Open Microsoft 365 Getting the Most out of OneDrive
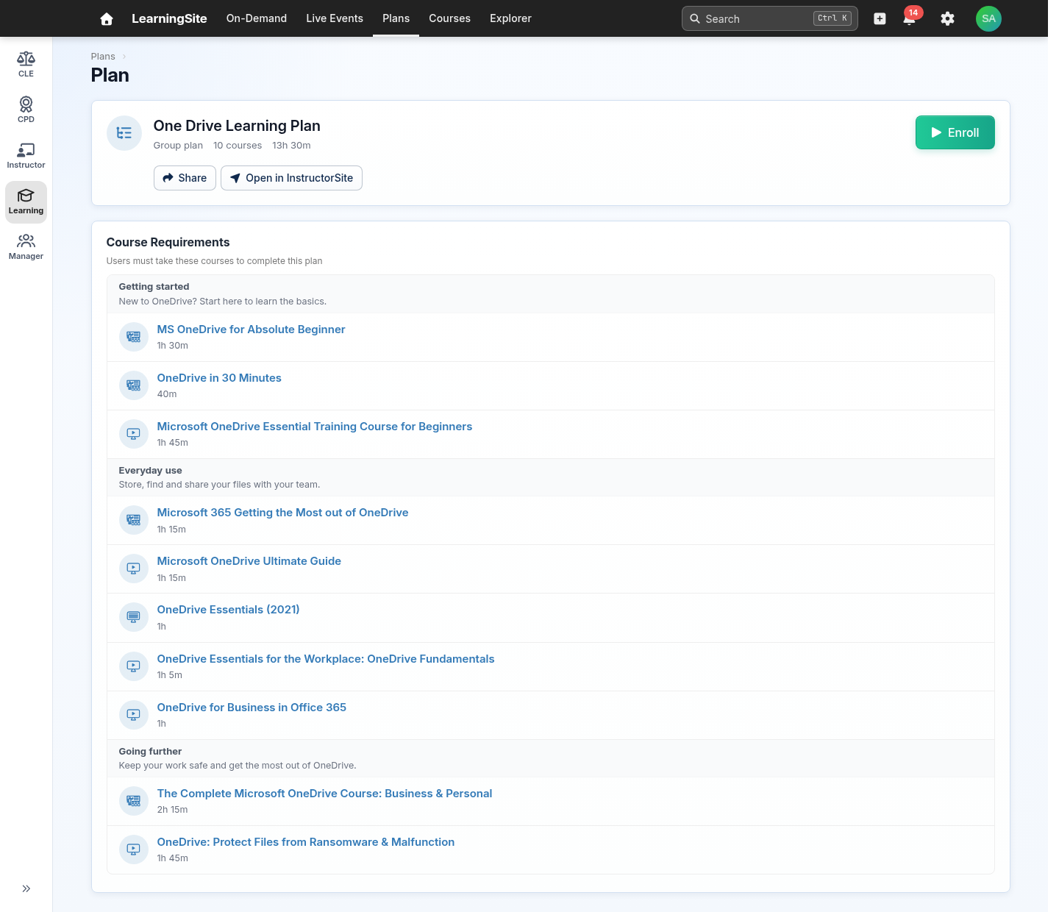The image size is (1059, 912). (282, 513)
